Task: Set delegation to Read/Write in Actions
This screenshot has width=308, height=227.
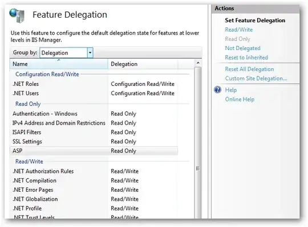Action: click(x=239, y=30)
